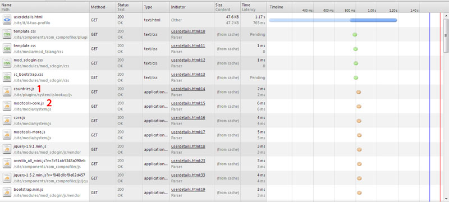
Task: Click the orange timeline dot in mootools-core.js row
Action: pyautogui.click(x=359, y=107)
